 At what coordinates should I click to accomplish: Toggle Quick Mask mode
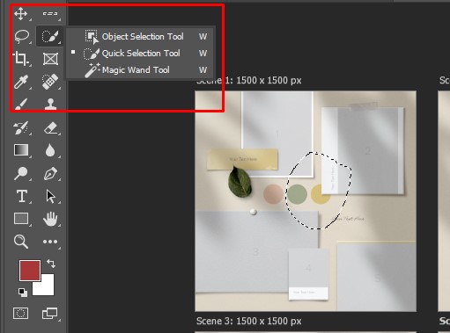(21, 313)
